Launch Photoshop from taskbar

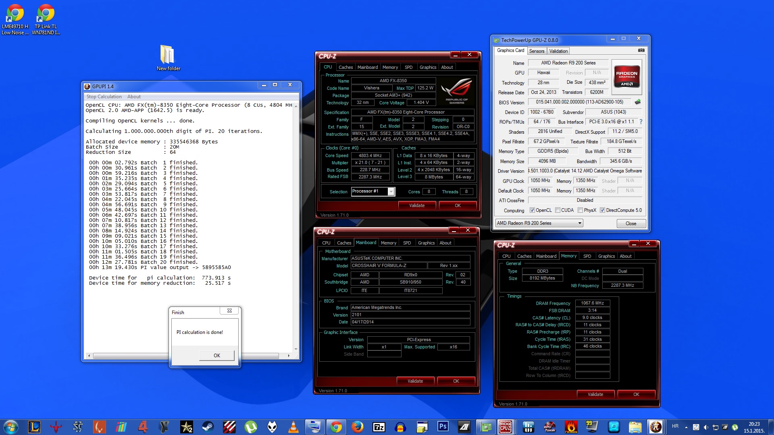click(x=443, y=427)
